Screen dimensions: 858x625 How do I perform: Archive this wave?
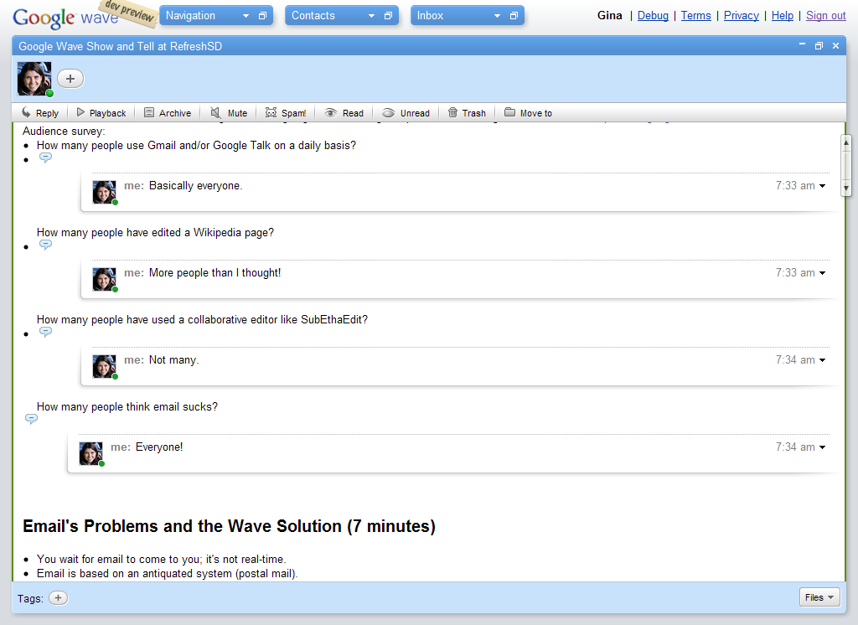tap(168, 113)
